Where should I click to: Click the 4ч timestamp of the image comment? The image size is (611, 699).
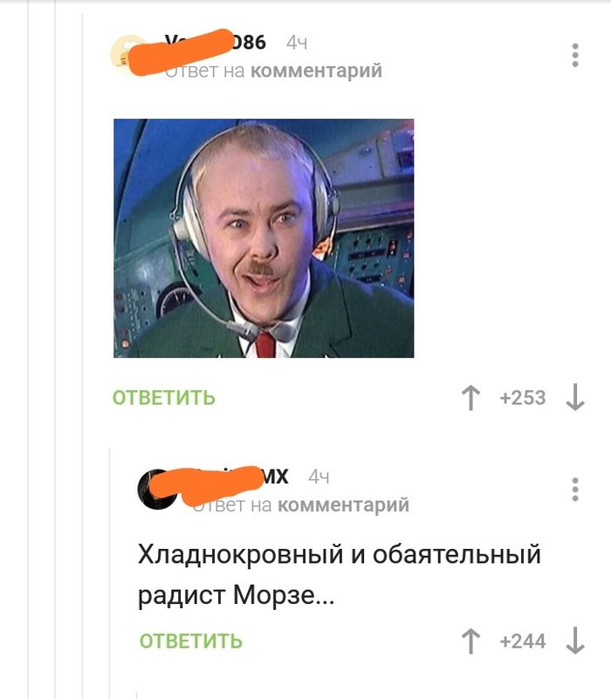(297, 43)
